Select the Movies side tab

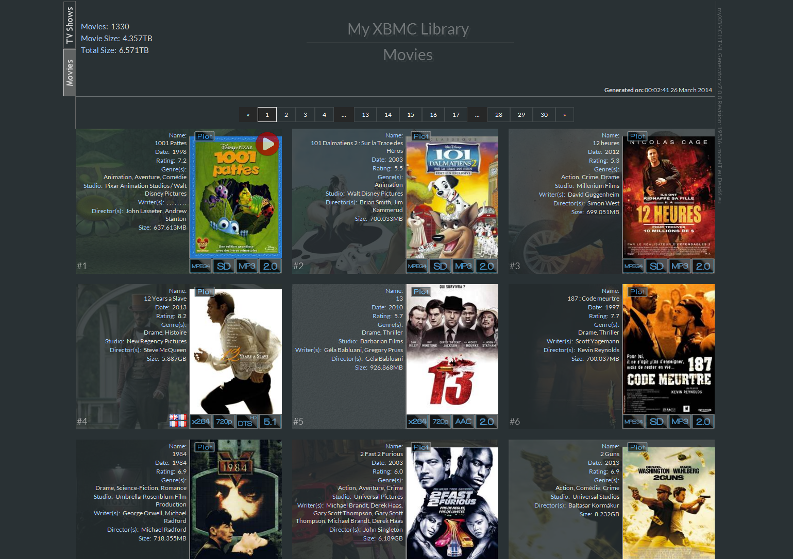tap(70, 73)
